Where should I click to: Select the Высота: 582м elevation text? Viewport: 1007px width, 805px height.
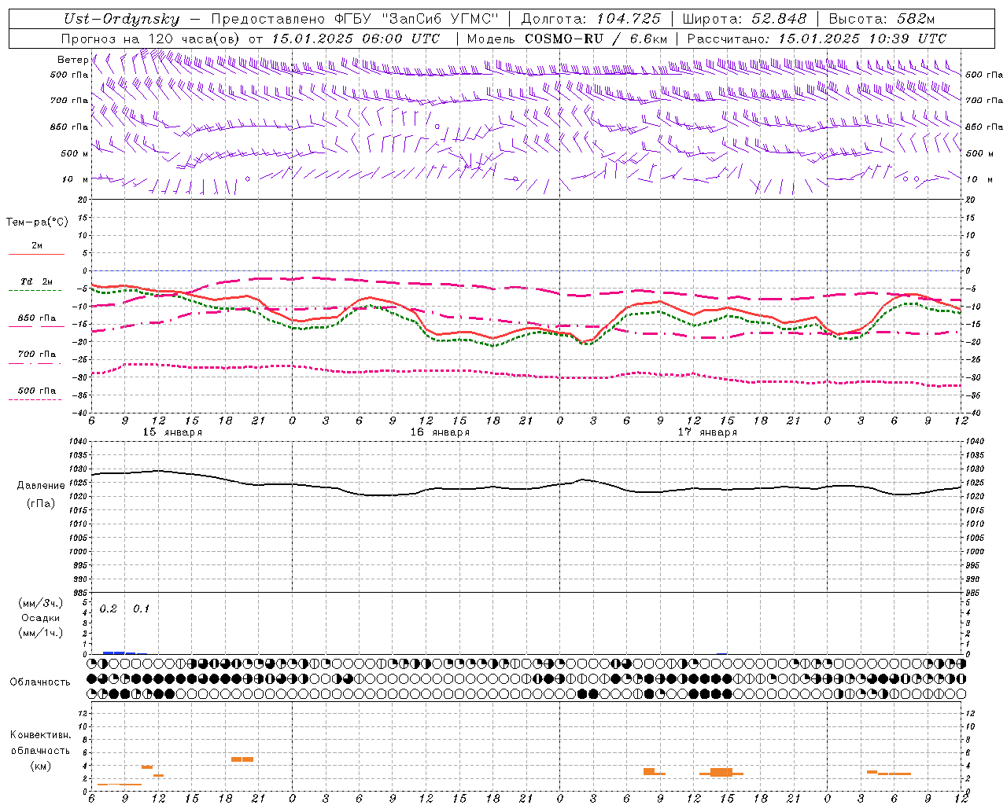(882, 20)
